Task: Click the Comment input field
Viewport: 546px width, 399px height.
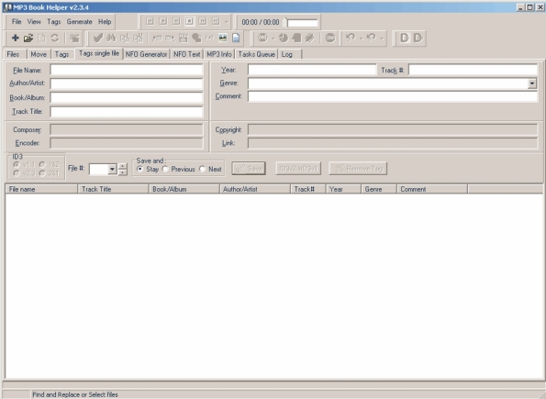Action: [x=393, y=96]
